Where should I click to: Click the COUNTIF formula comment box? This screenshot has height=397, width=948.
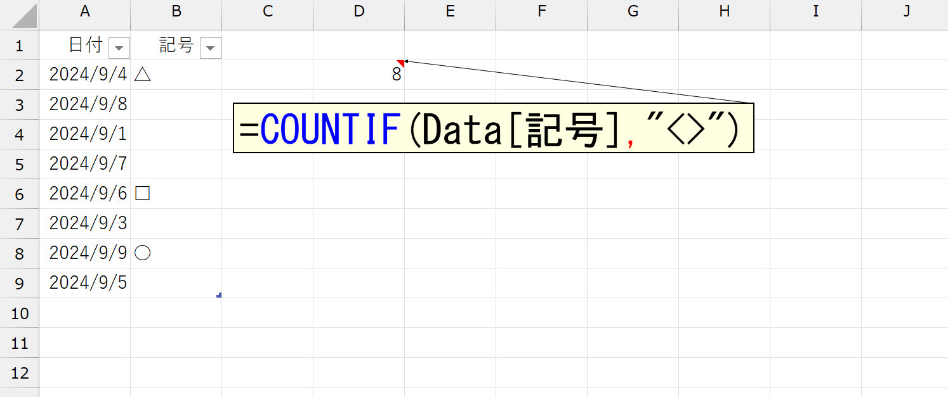click(x=493, y=129)
